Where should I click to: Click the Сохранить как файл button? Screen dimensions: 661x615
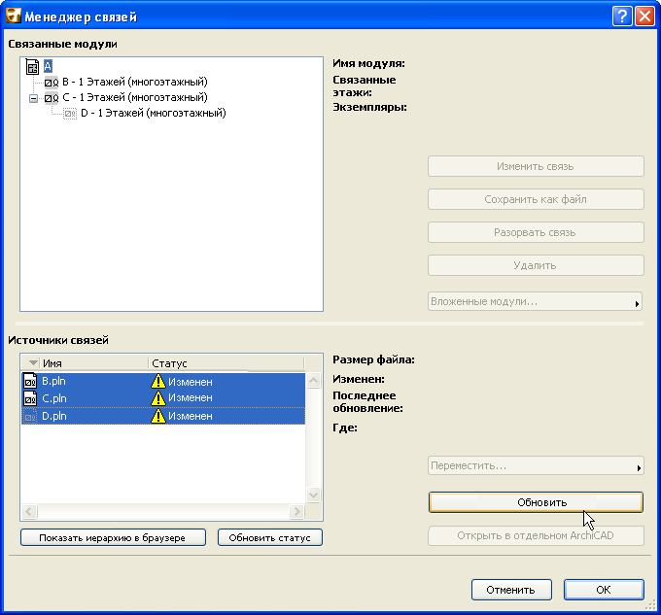click(x=536, y=199)
